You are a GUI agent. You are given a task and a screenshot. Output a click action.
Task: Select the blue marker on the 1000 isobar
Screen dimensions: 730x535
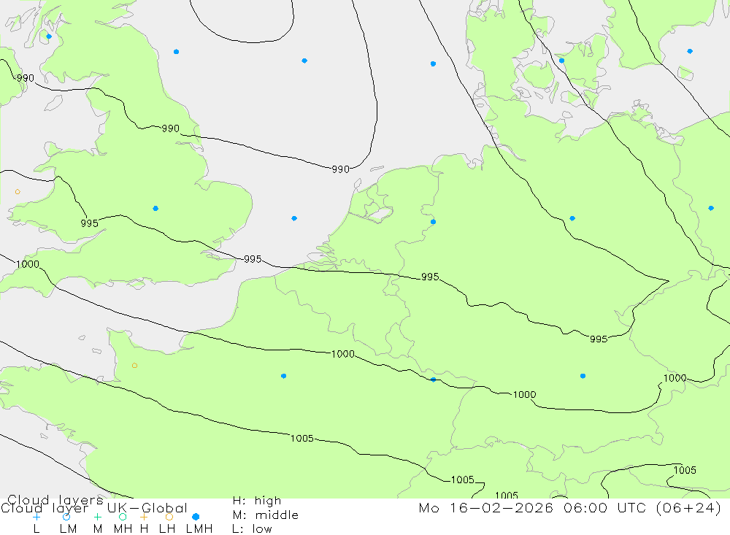pyautogui.click(x=434, y=380)
